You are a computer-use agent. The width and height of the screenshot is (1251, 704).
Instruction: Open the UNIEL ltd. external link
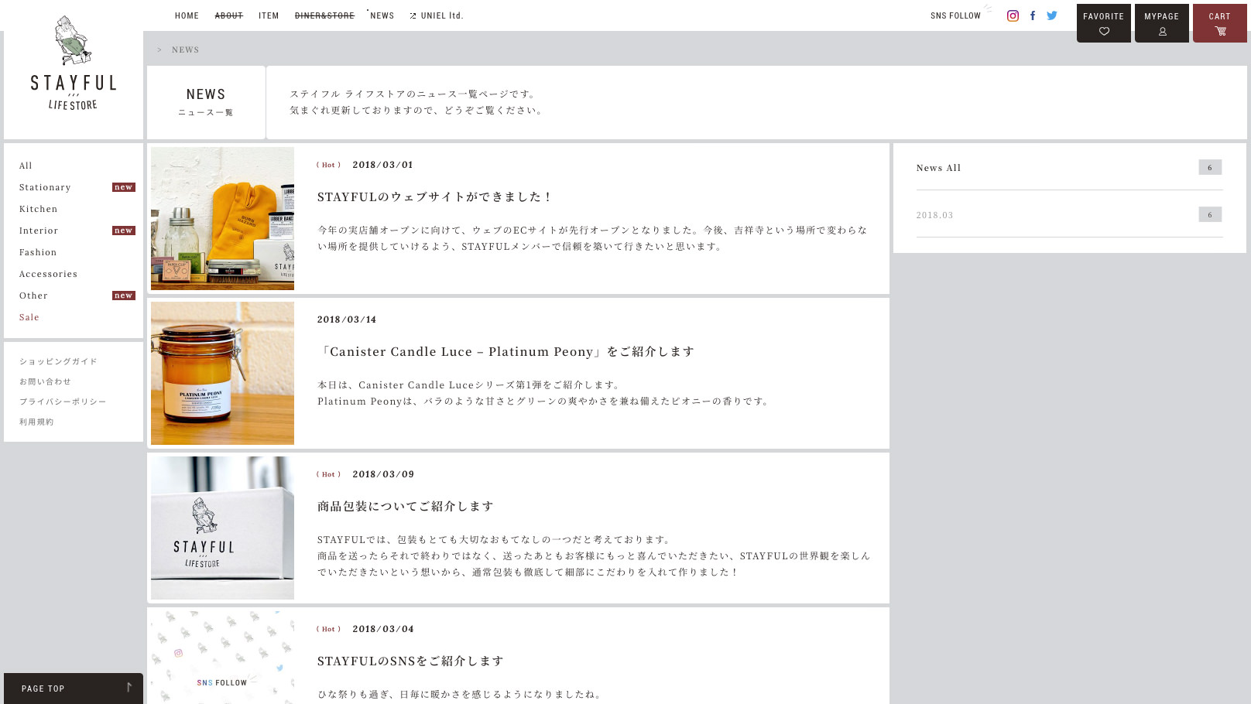pyautogui.click(x=437, y=15)
